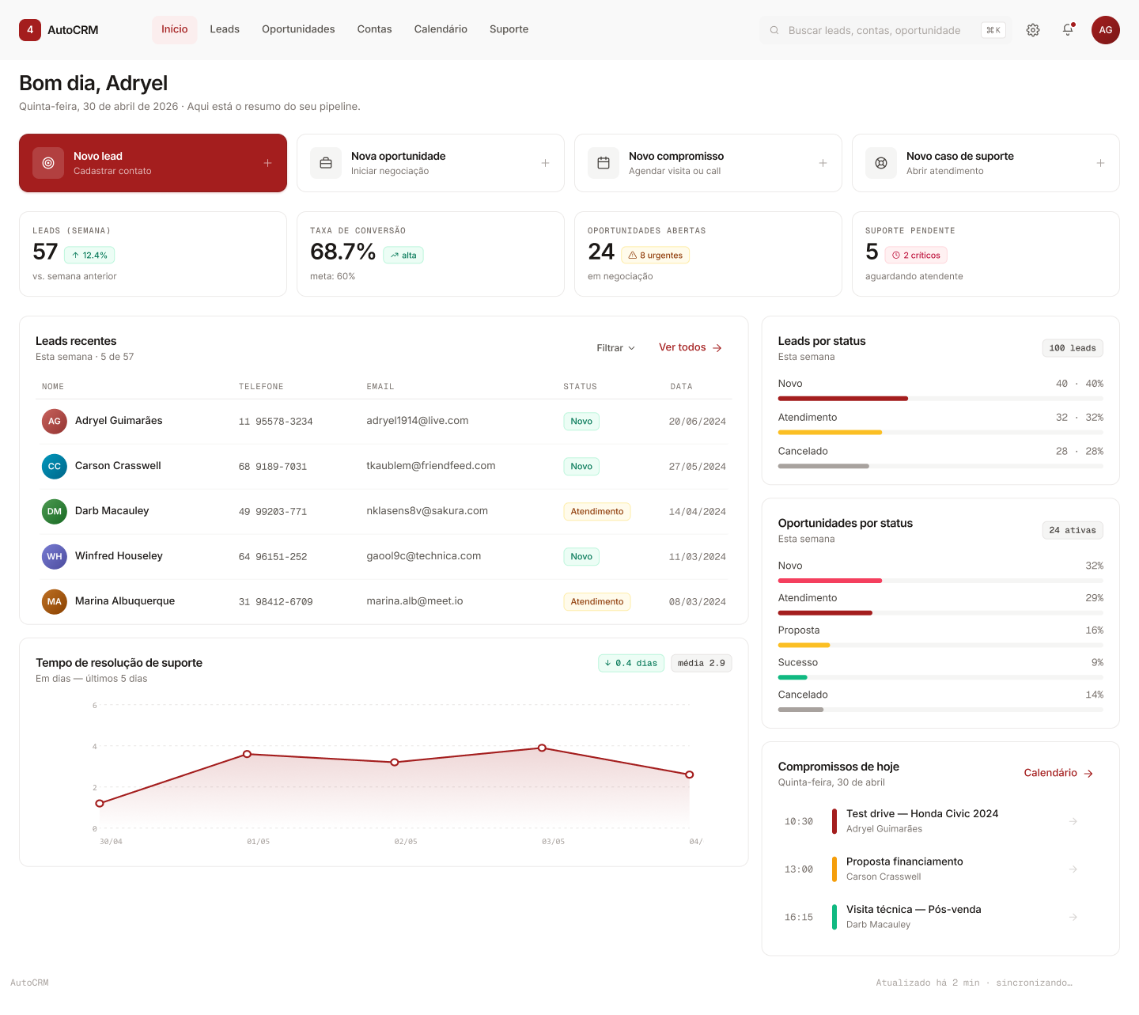This screenshot has height=1015, width=1139.
Task: Click chart point at 01/05
Action: tap(247, 754)
